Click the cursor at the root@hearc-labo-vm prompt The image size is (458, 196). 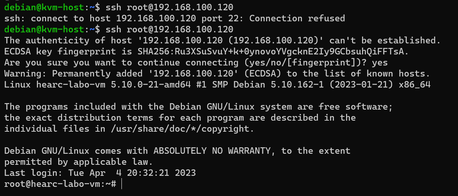coord(123,184)
